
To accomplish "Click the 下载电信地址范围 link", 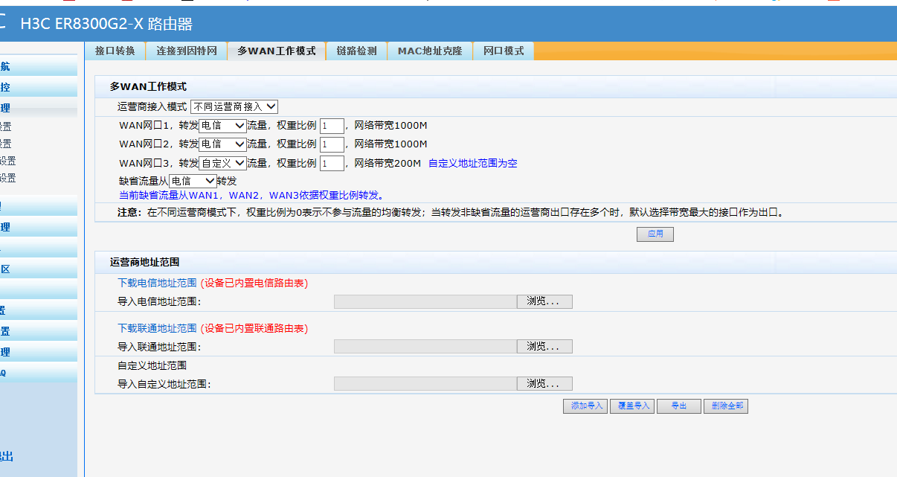I will coord(157,283).
